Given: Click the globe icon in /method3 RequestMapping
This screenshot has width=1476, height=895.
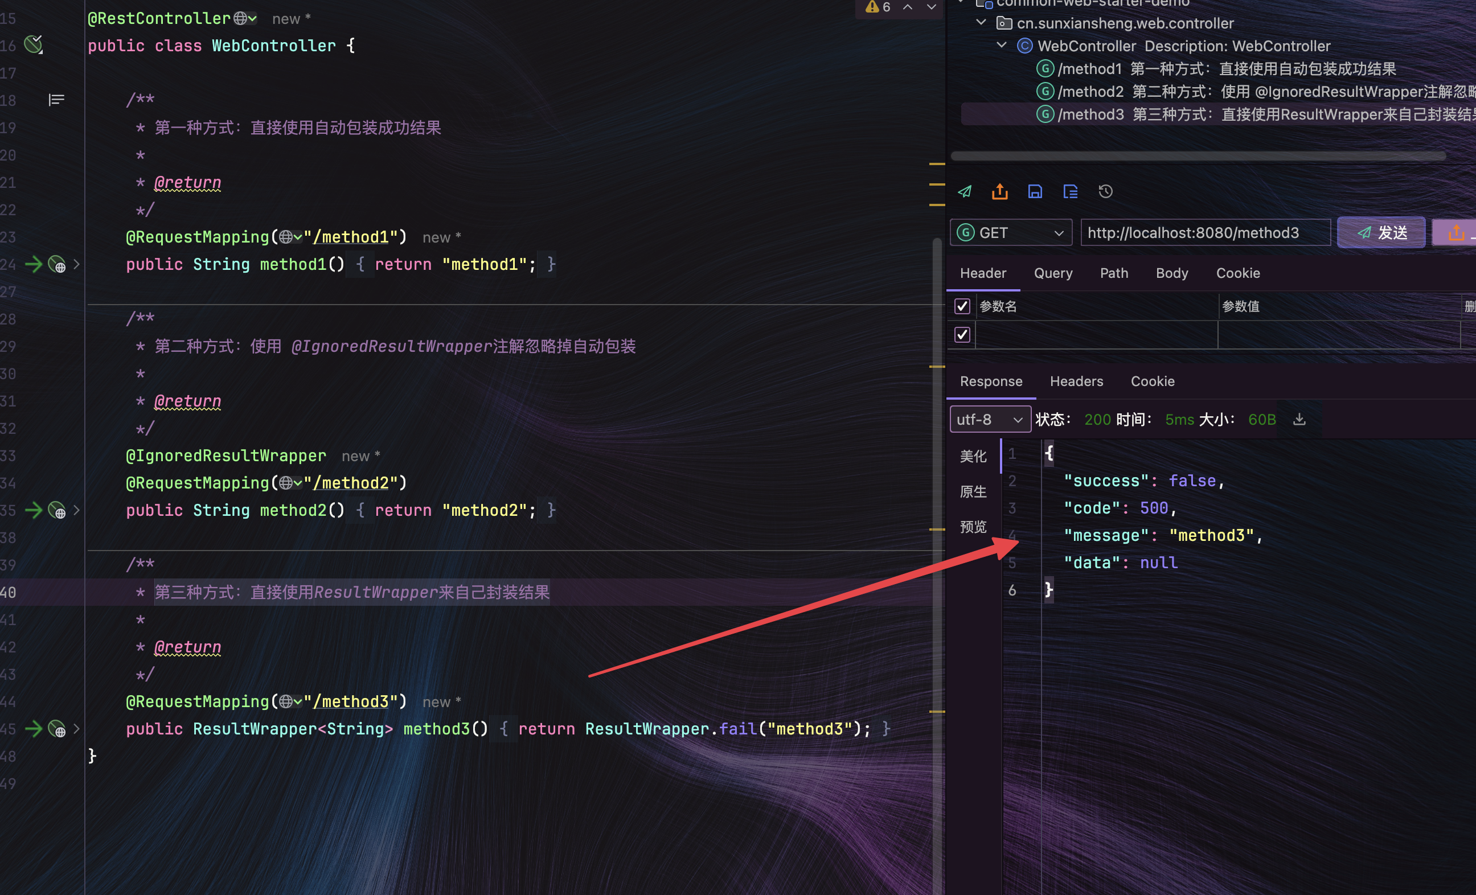Looking at the screenshot, I should [286, 701].
